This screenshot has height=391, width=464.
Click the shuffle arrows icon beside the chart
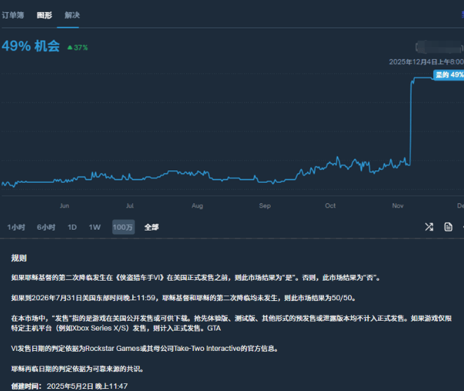pyautogui.click(x=429, y=226)
